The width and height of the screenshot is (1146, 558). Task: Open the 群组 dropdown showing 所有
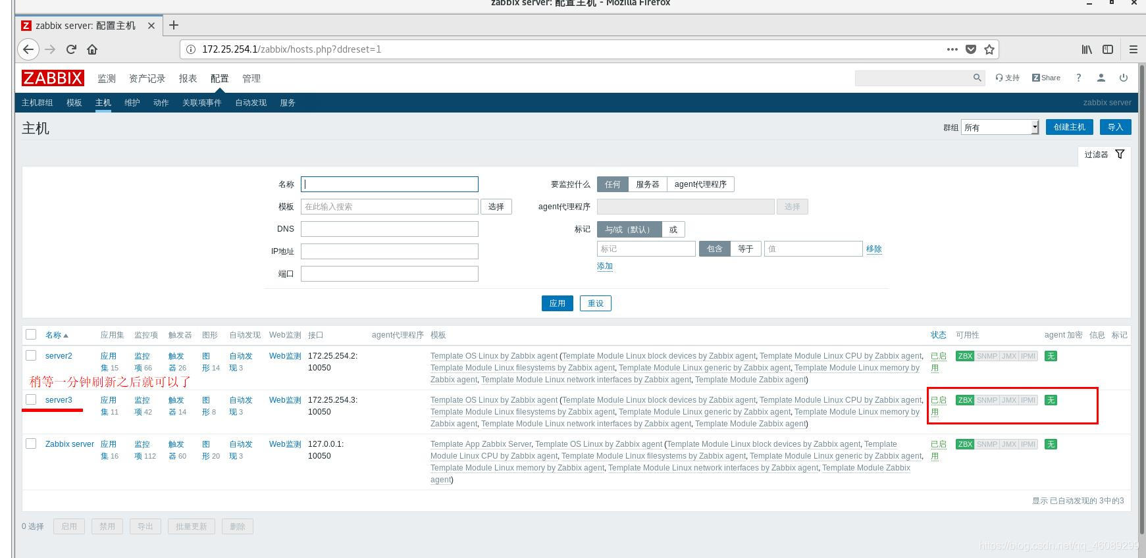pos(1000,127)
